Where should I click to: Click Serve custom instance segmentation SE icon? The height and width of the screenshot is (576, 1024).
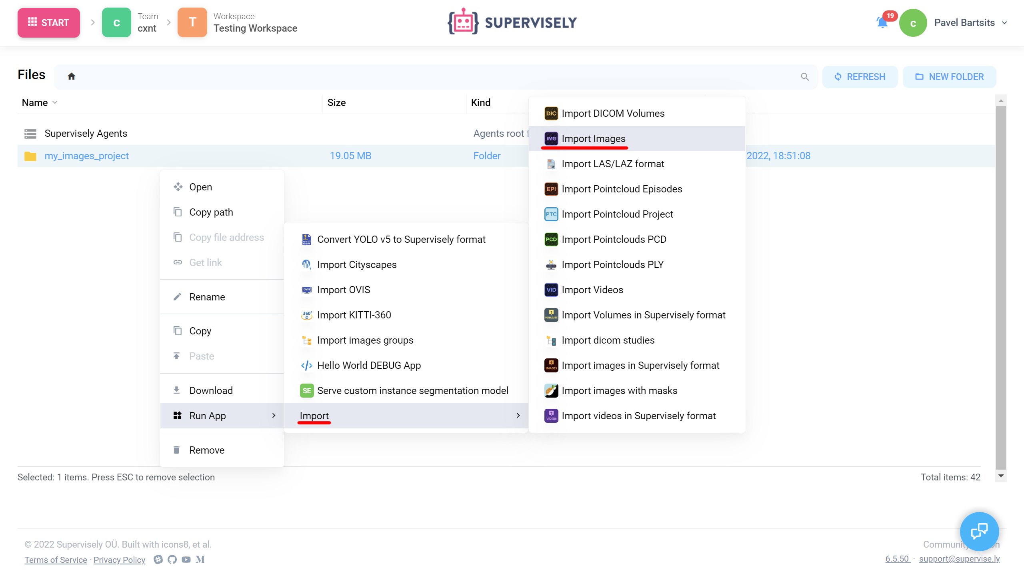pyautogui.click(x=306, y=391)
